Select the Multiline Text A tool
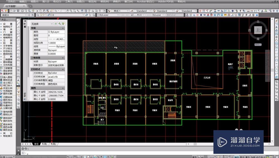 (18, 80)
